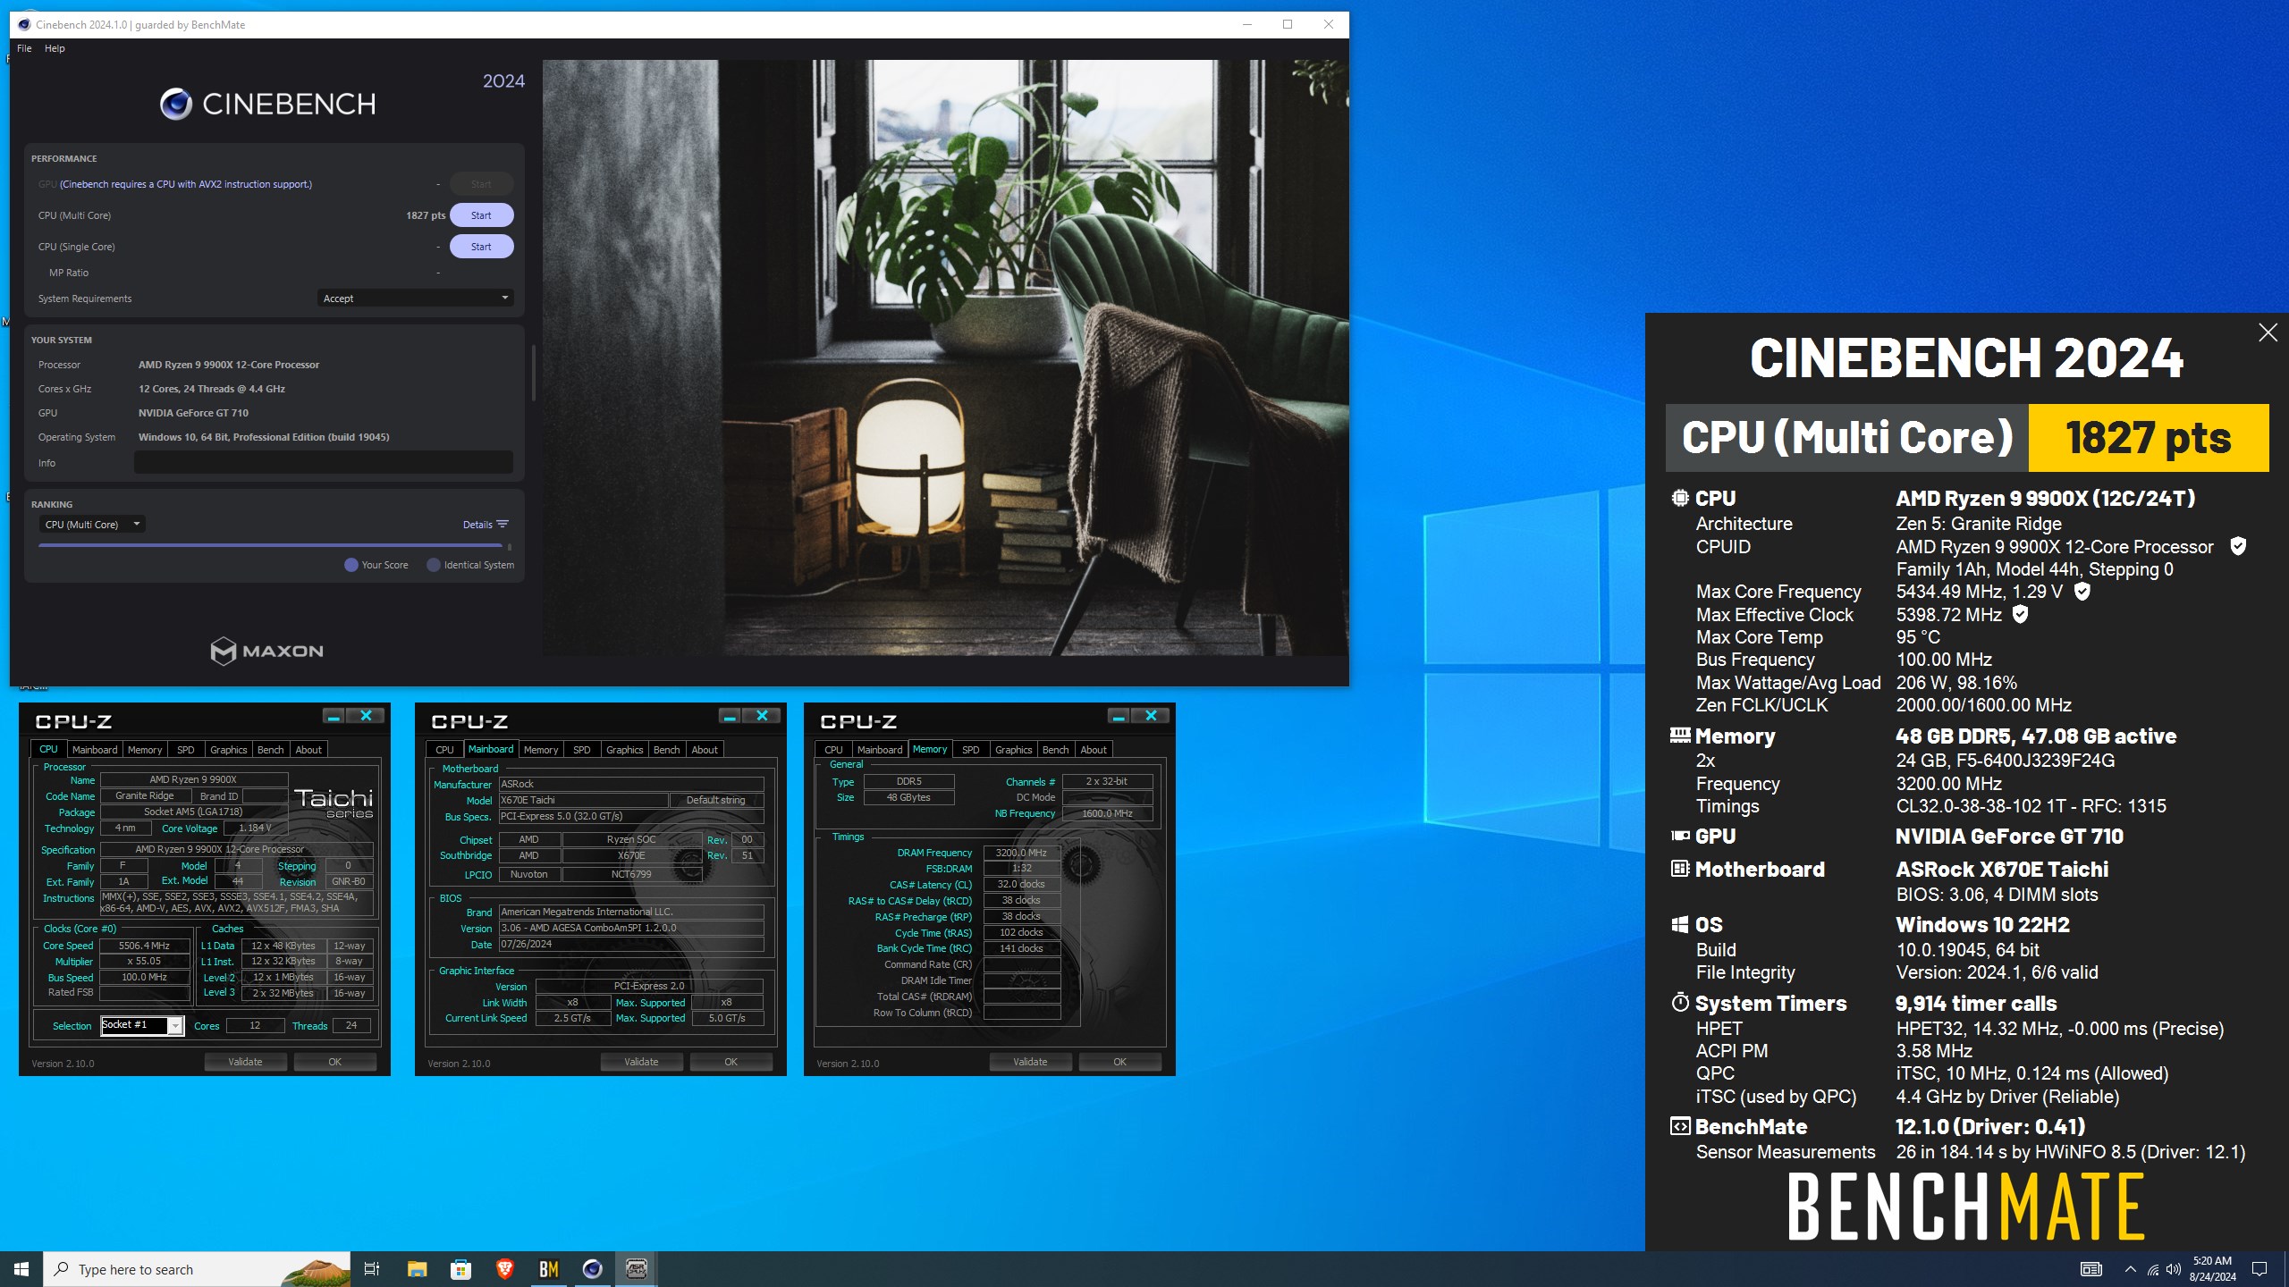Click the BenchMate section icon
2289x1287 pixels.
click(x=1680, y=1126)
